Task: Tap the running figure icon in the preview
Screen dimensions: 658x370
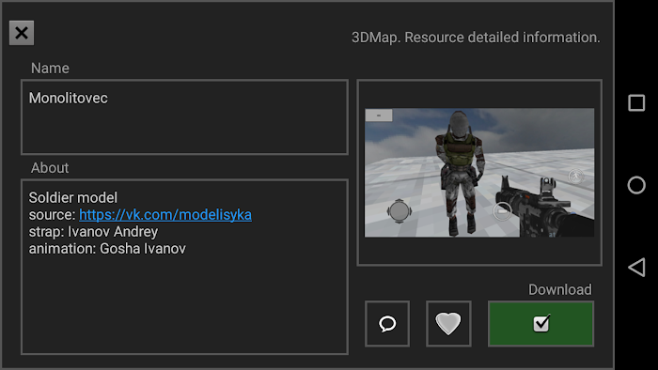Action: [575, 176]
